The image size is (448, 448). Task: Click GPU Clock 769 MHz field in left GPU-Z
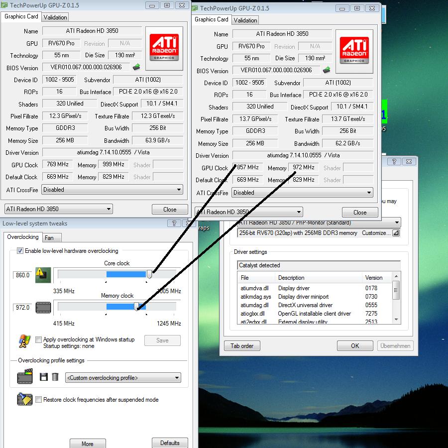click(57, 164)
